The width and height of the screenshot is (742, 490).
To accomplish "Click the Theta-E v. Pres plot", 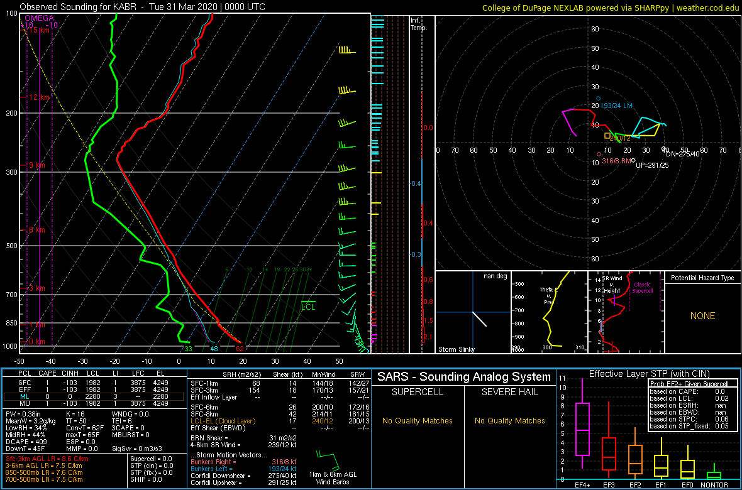I will [x=549, y=312].
